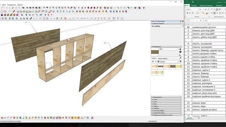
Task: Click the Undo arrow in SketchUp toolbar
Action: [x=128, y=8]
